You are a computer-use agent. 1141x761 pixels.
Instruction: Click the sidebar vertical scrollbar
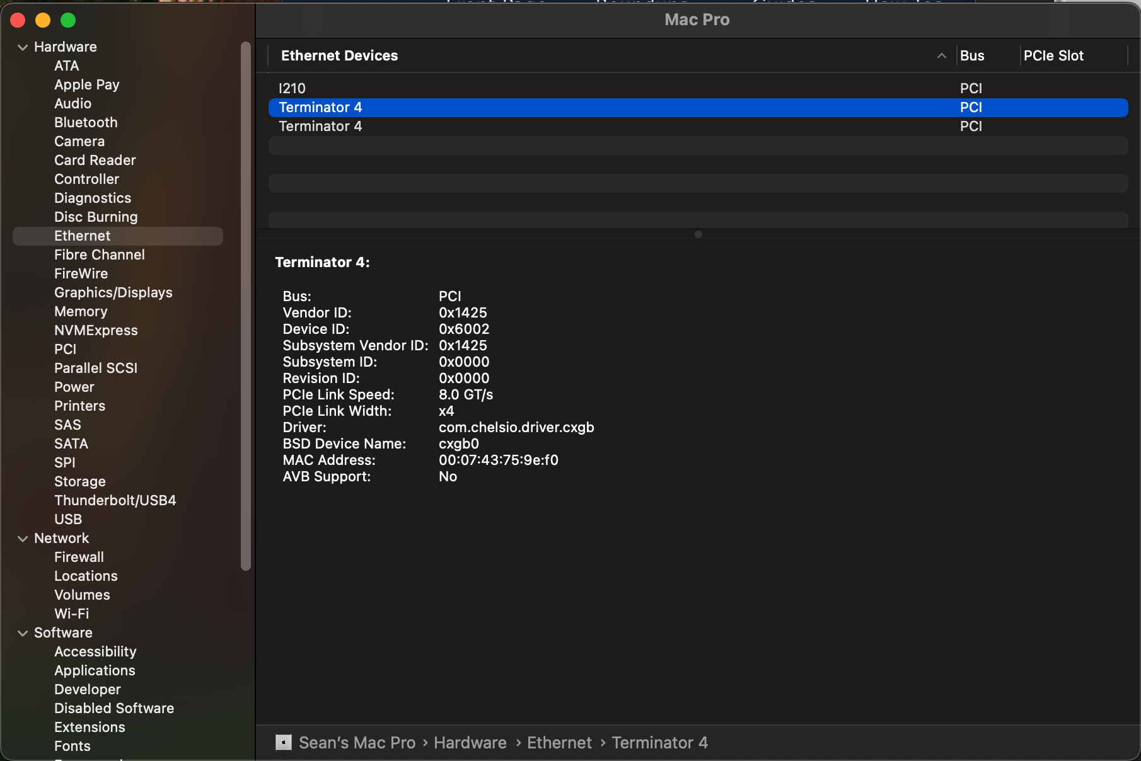246,306
